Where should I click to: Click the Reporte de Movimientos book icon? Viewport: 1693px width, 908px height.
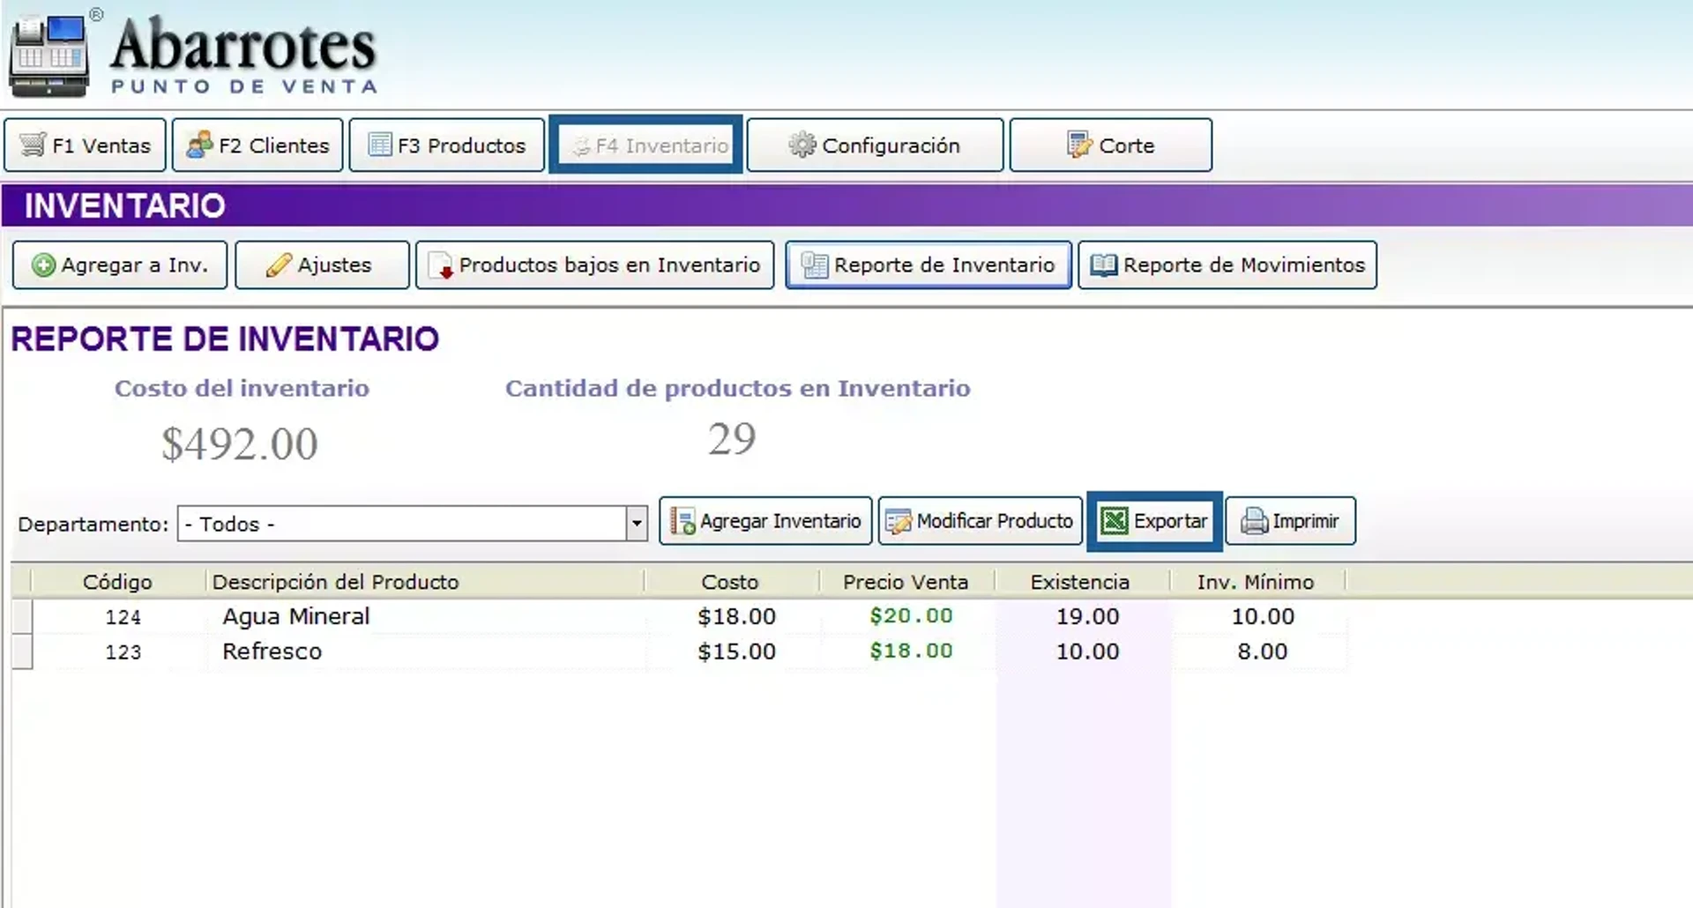click(x=1103, y=265)
